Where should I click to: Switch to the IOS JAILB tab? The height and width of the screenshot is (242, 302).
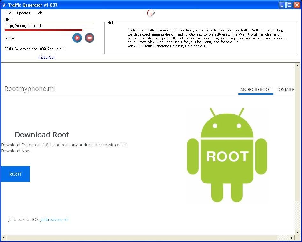click(286, 89)
